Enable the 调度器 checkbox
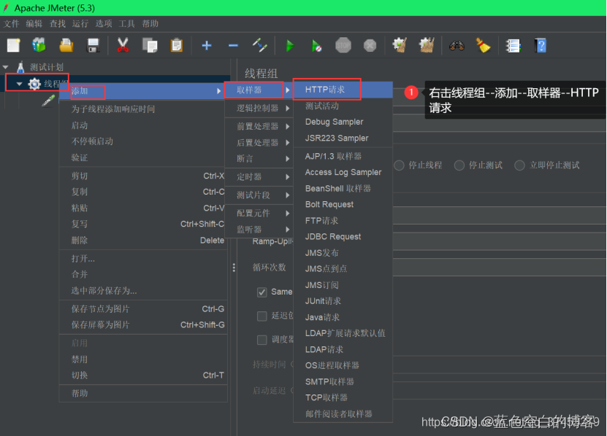Image resolution: width=607 pixels, height=436 pixels. [262, 340]
